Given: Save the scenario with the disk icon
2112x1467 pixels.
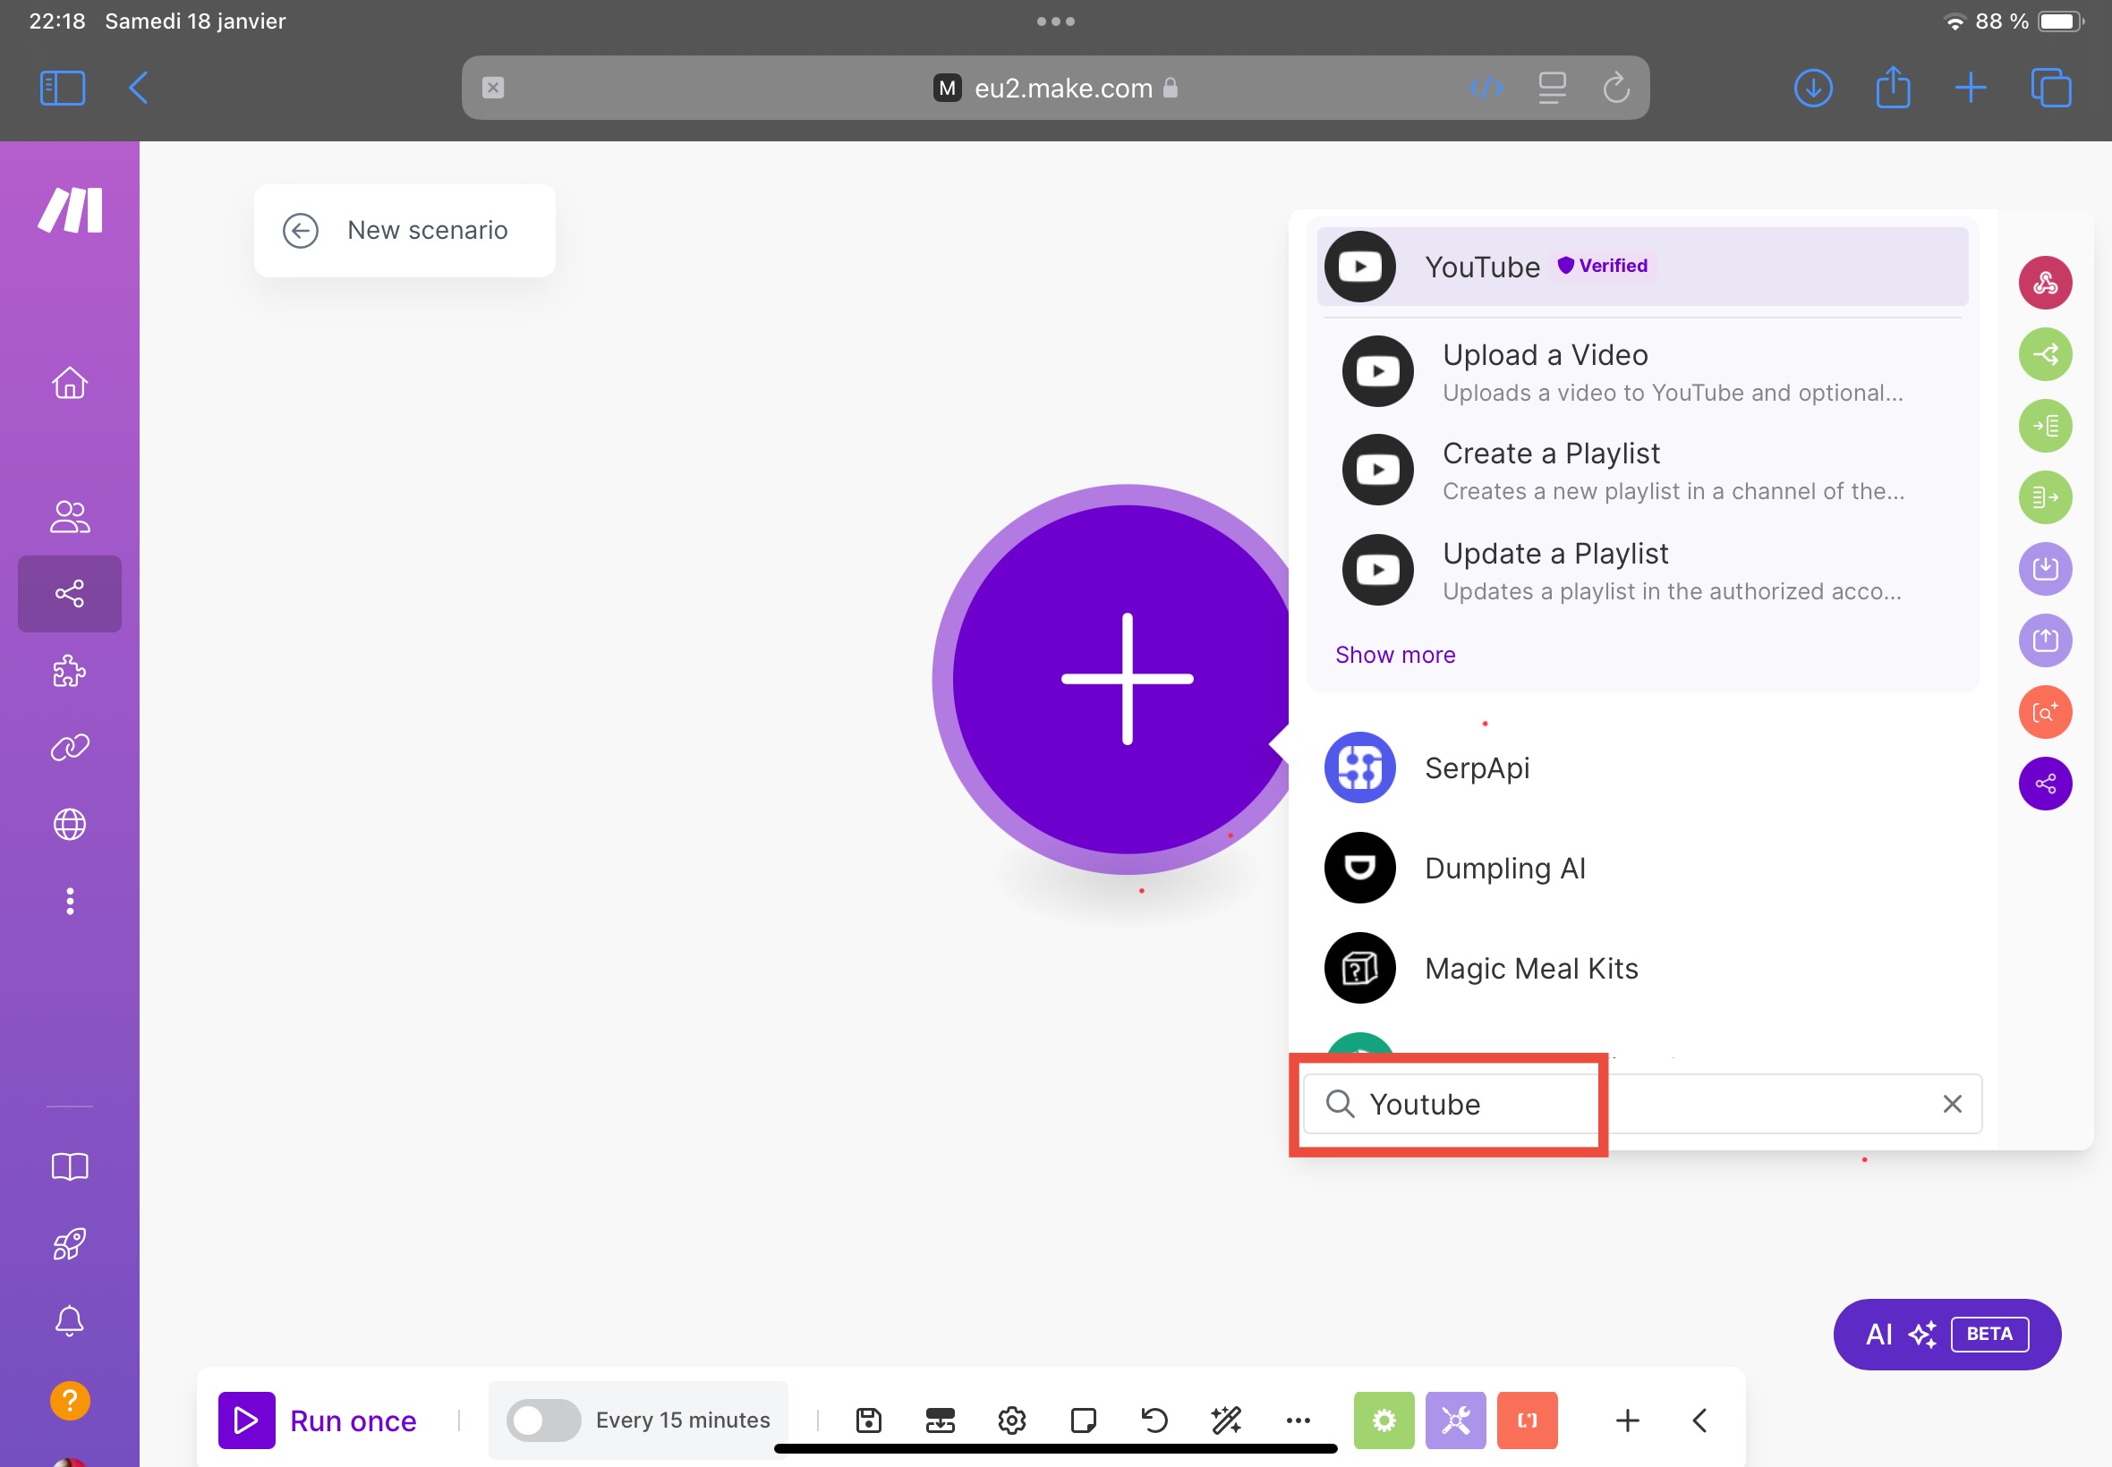Looking at the screenshot, I should [x=869, y=1420].
